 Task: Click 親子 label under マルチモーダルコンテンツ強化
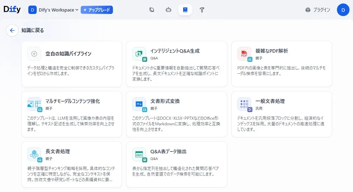coord(49,108)
